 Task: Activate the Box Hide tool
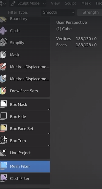25,117
